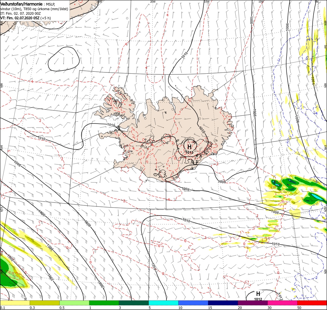
Task: Pick the light green 0.5–1 legend swatch
Action: (75, 303)
